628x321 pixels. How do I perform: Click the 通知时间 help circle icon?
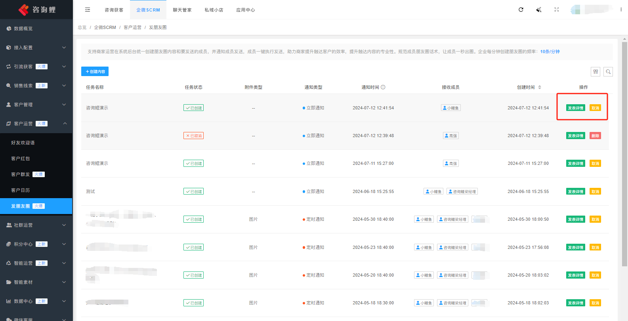click(x=383, y=87)
